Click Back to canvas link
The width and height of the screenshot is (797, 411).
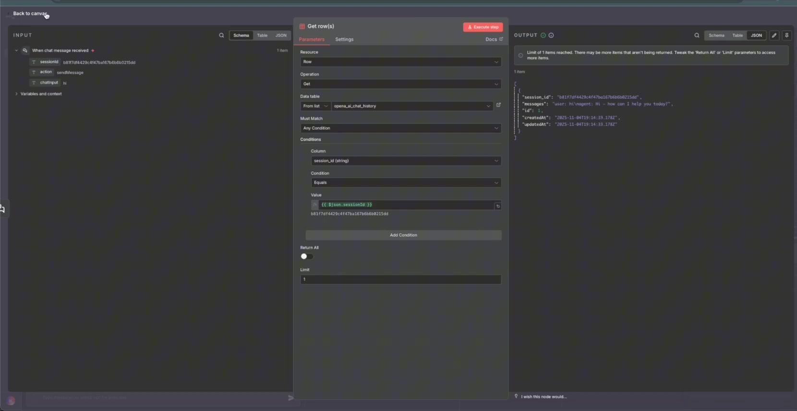pos(30,13)
